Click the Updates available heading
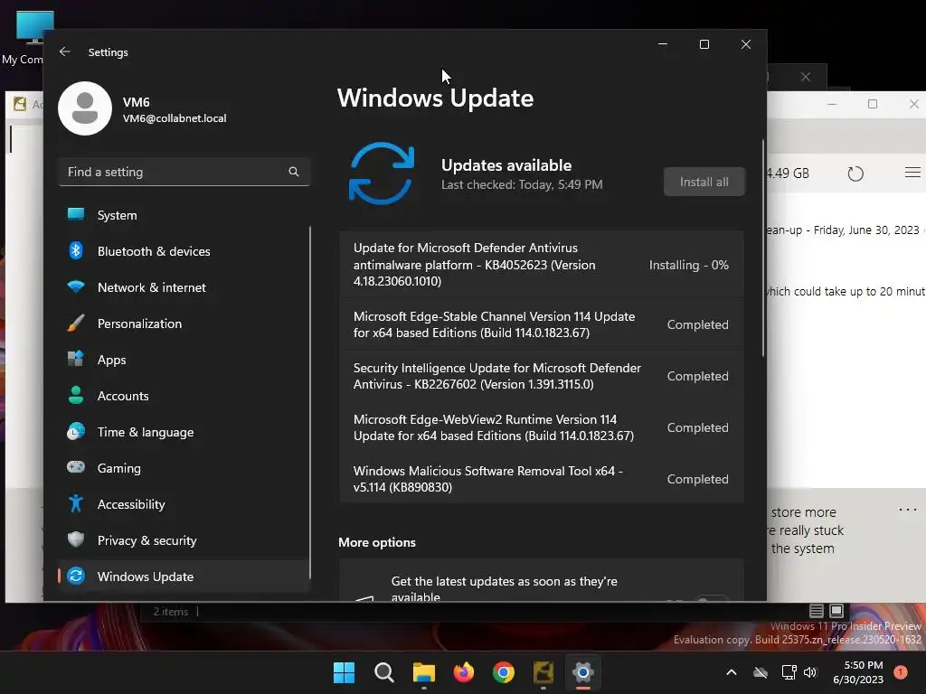The height and width of the screenshot is (694, 926). pos(506,165)
